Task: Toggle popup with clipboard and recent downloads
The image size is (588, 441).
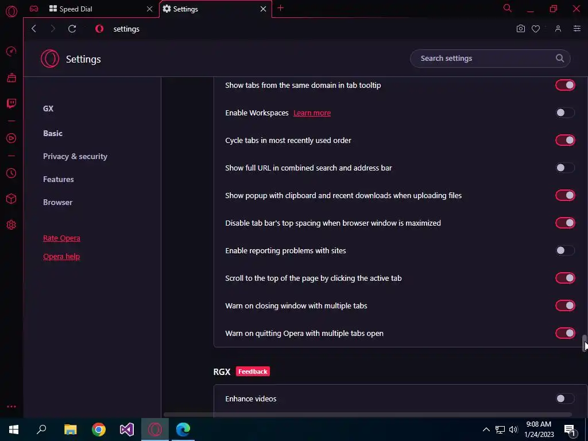Action: coord(565,195)
